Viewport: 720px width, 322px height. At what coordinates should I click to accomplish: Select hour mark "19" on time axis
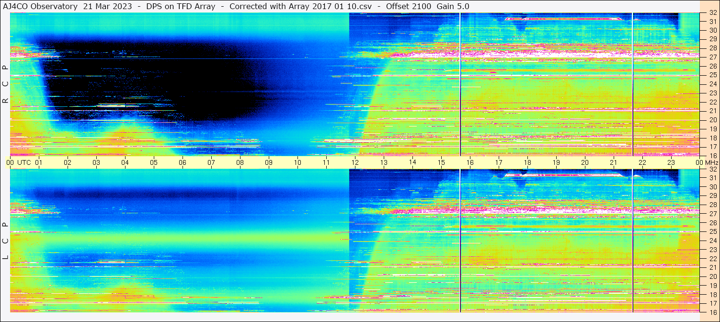(x=556, y=162)
